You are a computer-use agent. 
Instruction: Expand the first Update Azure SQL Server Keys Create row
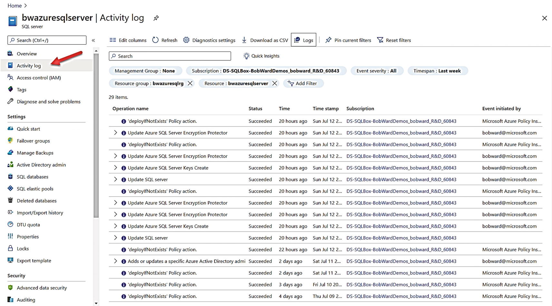(115, 168)
